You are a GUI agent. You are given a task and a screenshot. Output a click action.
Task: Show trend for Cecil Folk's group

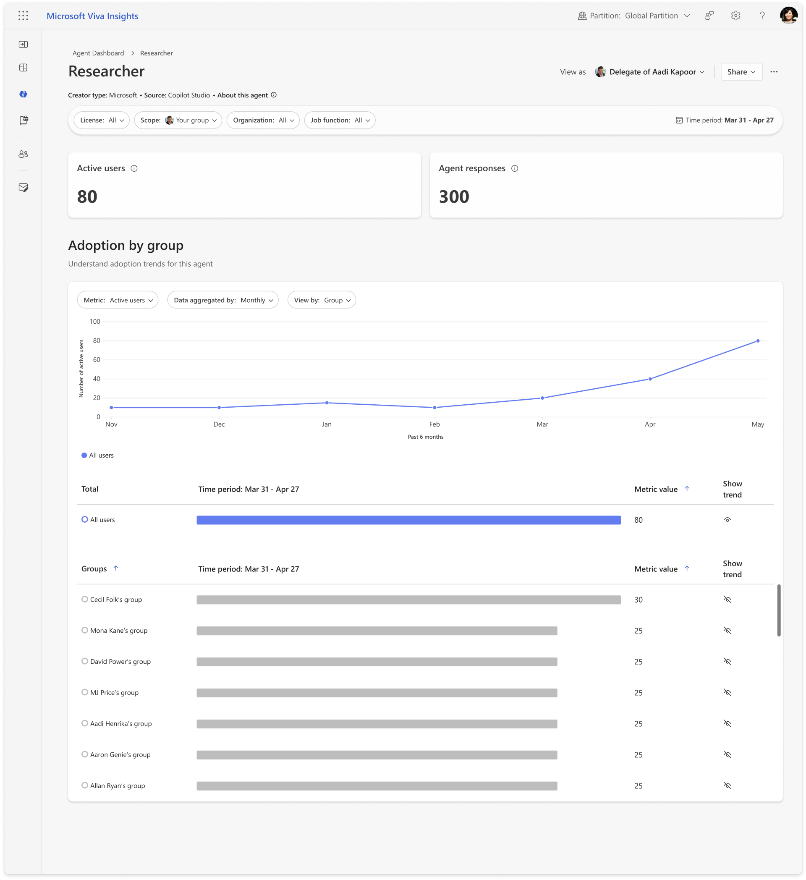coord(727,599)
